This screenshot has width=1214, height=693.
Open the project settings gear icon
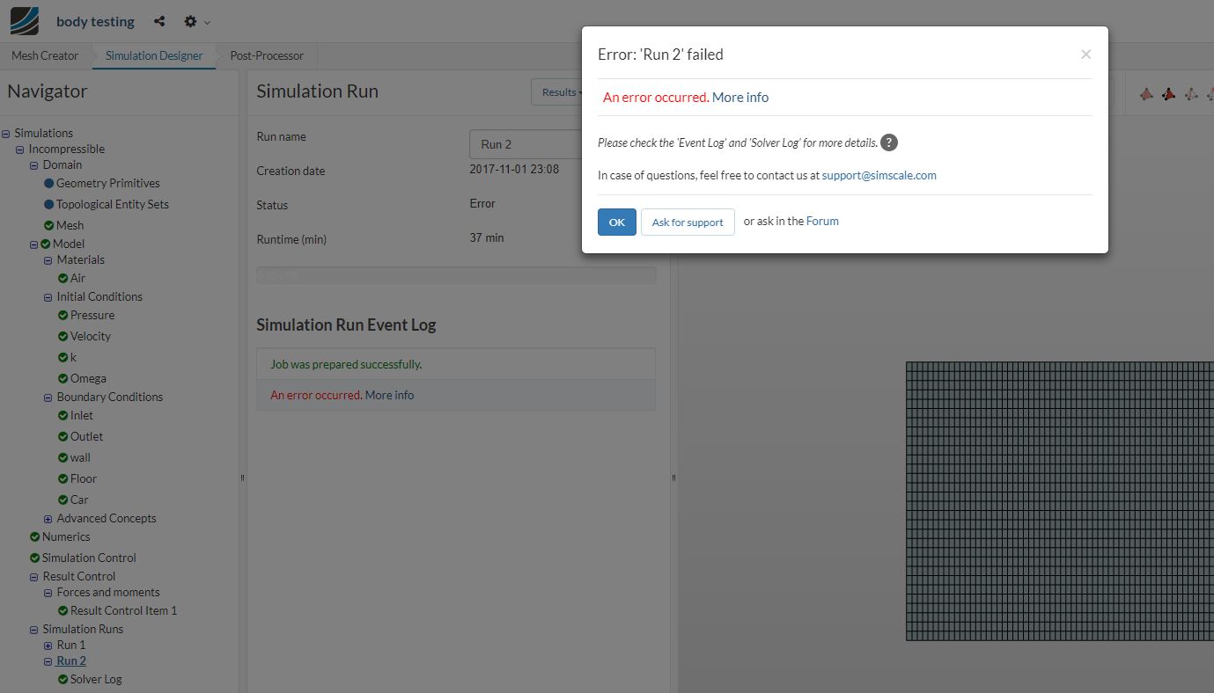[188, 20]
